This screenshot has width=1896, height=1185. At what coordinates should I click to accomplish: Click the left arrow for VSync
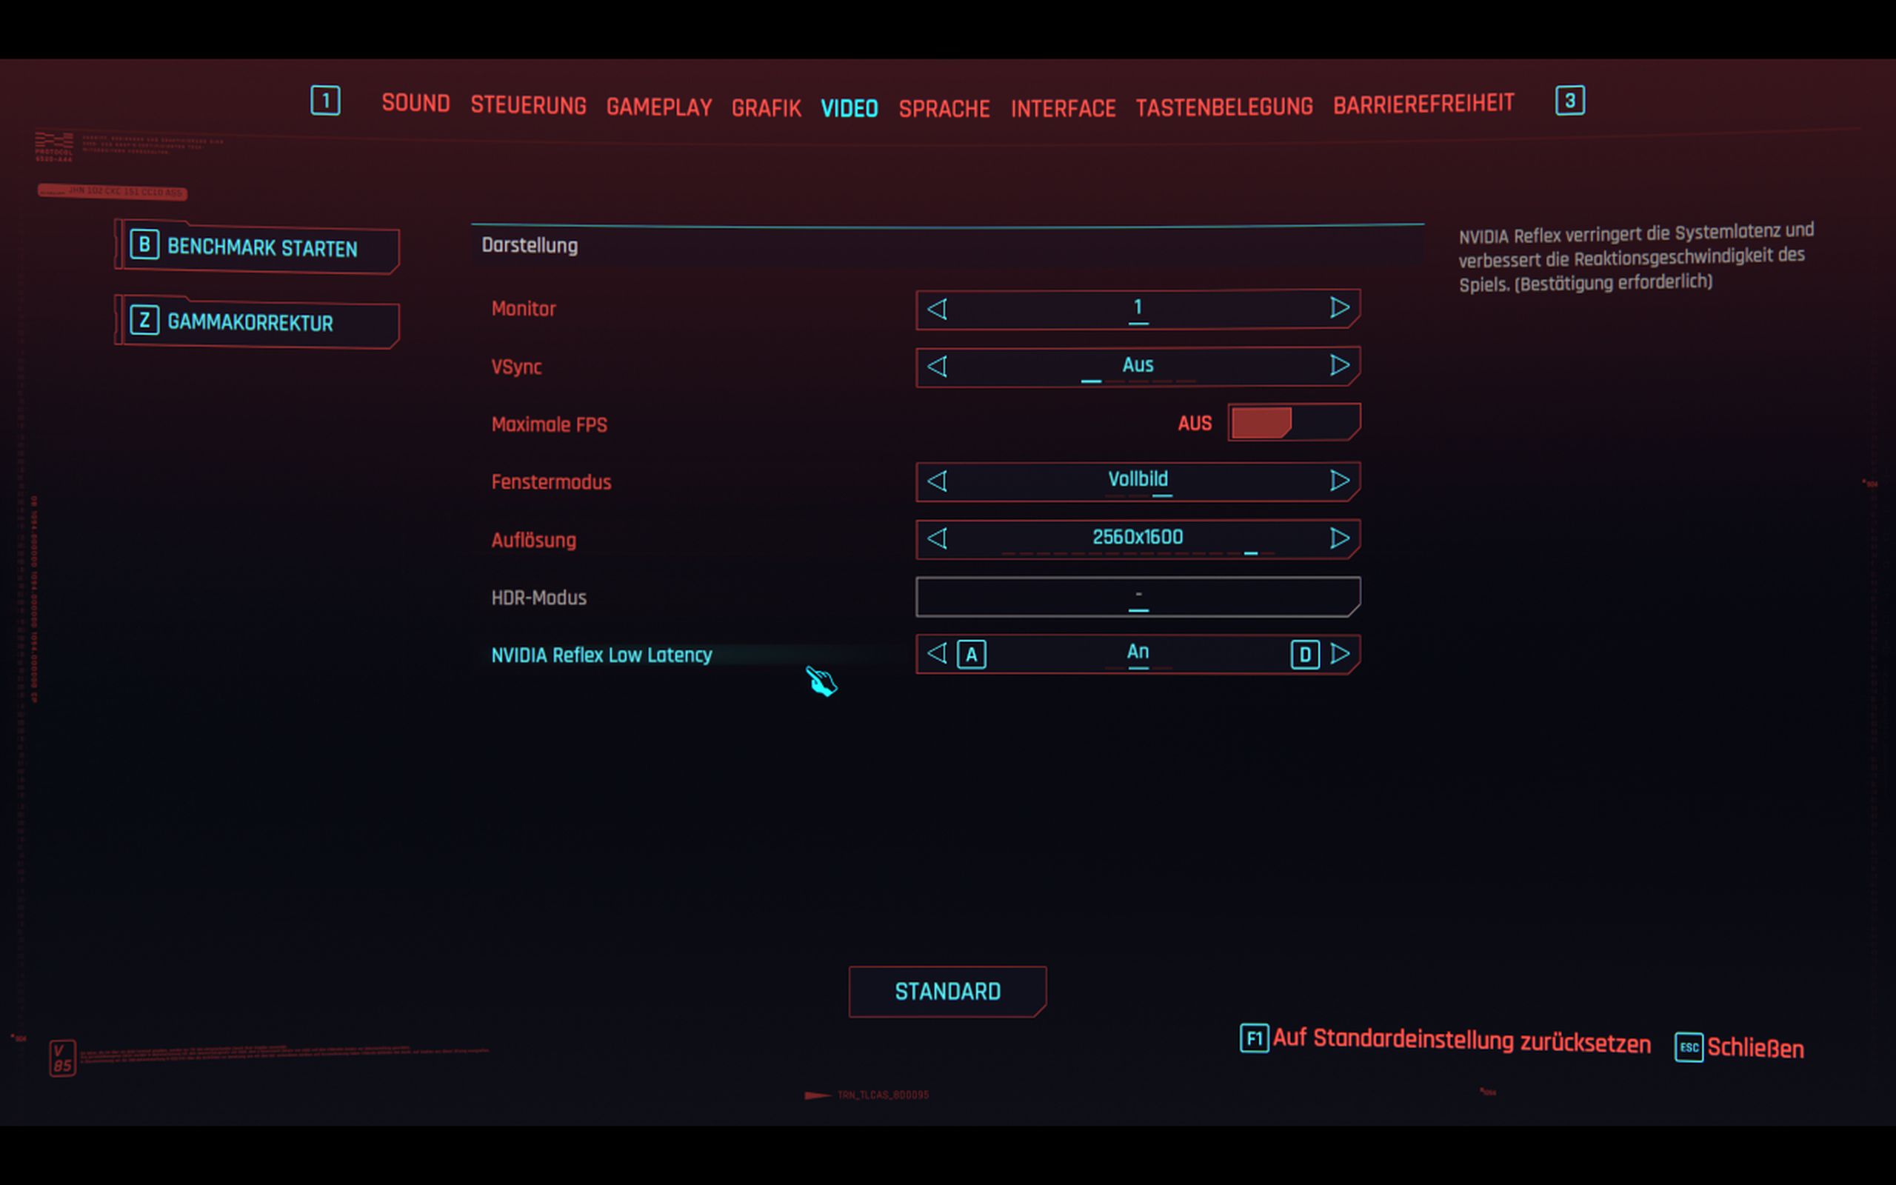click(x=937, y=366)
